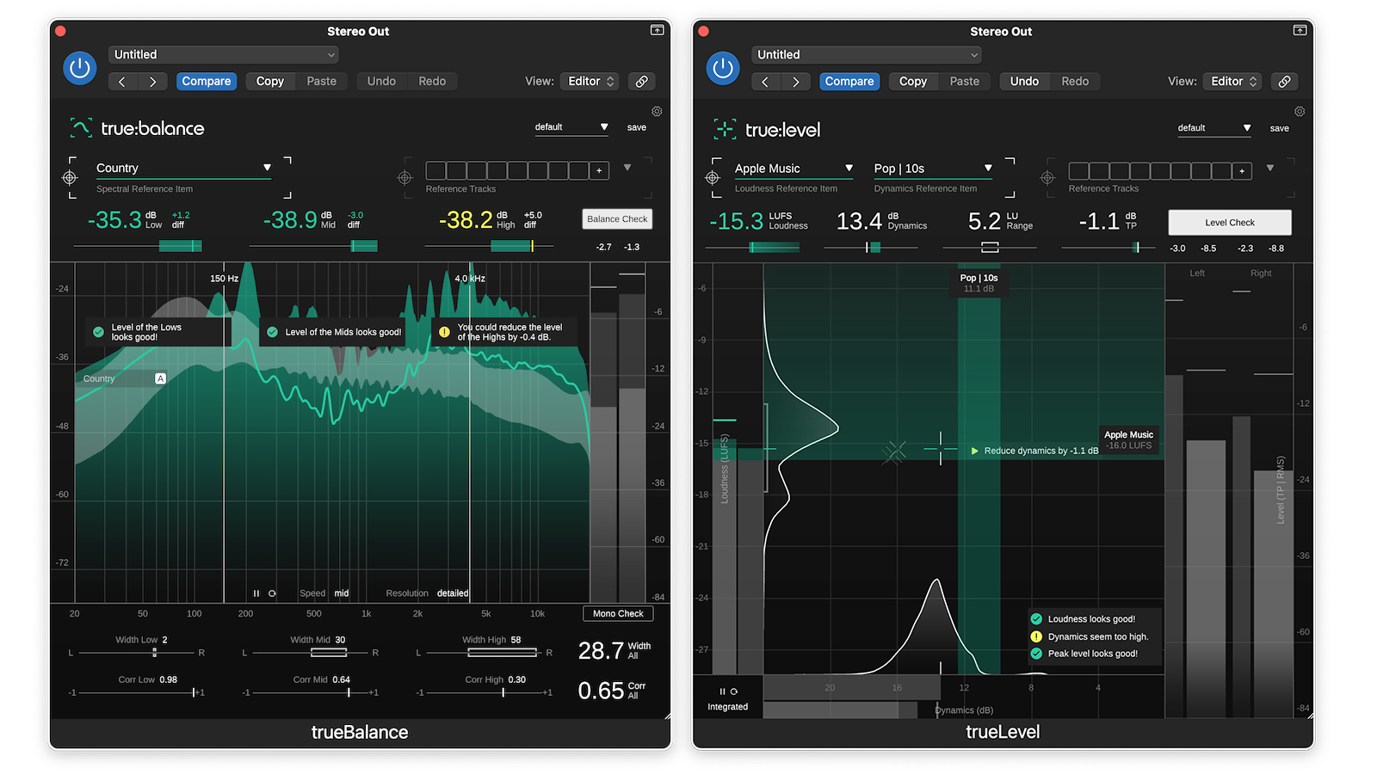Click the chain link icon in trueBalance toolbar
This screenshot has width=1377, height=774.
[x=641, y=81]
